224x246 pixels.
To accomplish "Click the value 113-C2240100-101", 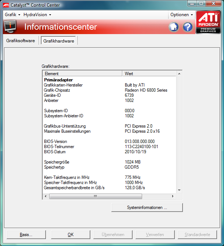I will [141, 147].
